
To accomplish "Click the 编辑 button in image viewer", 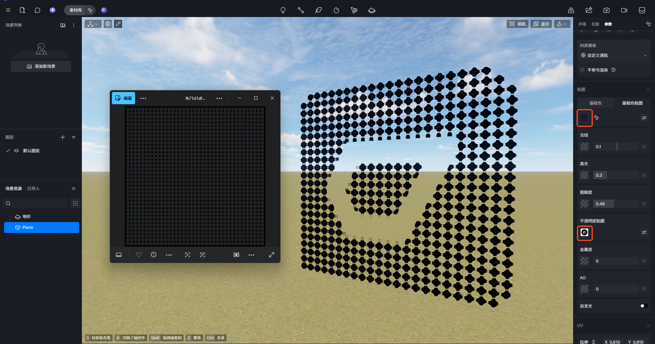I will tap(123, 98).
